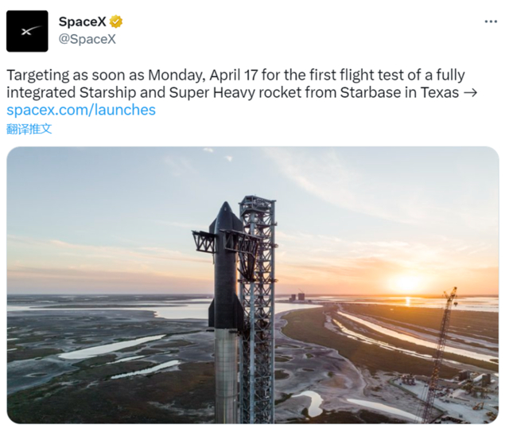
Task: Open the spacex.com/launches link
Action: [81, 110]
